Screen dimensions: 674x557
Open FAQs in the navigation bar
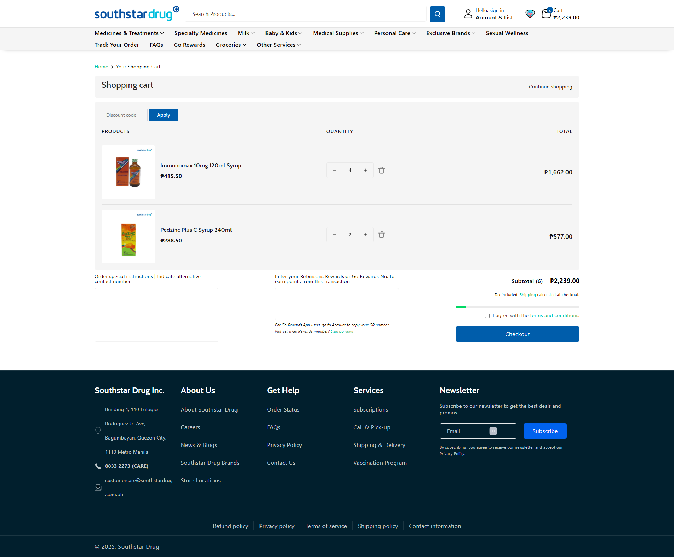[156, 45]
